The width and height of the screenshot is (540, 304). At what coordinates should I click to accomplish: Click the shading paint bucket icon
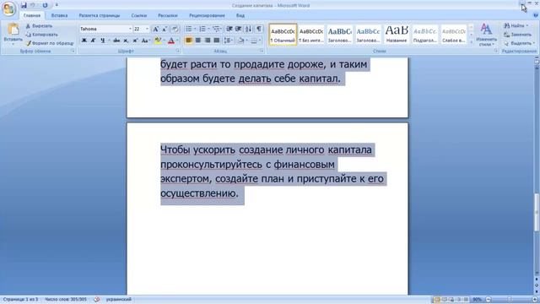pos(240,41)
